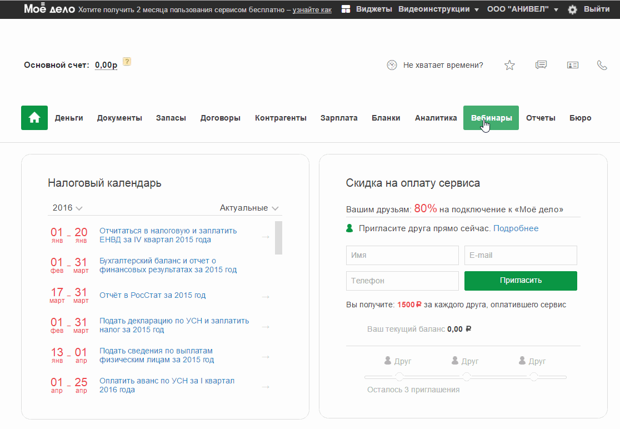
Task: Open the Виджеты link
Action: (x=374, y=9)
